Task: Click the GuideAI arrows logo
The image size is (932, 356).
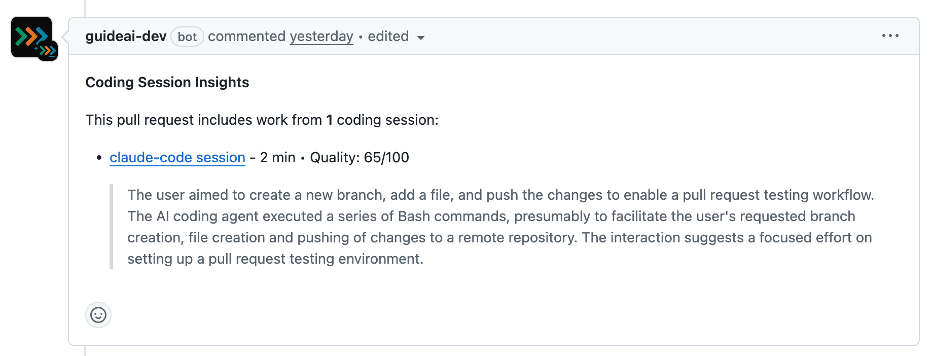Action: point(30,34)
